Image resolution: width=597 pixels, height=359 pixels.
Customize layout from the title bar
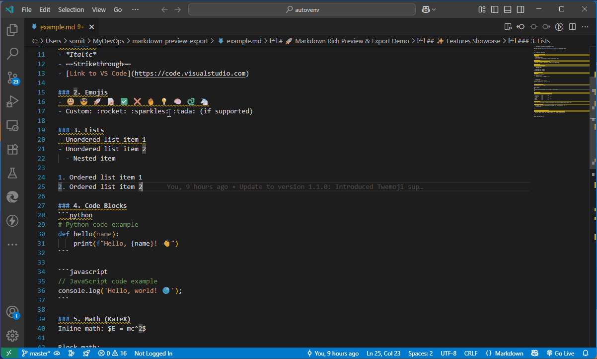[482, 9]
